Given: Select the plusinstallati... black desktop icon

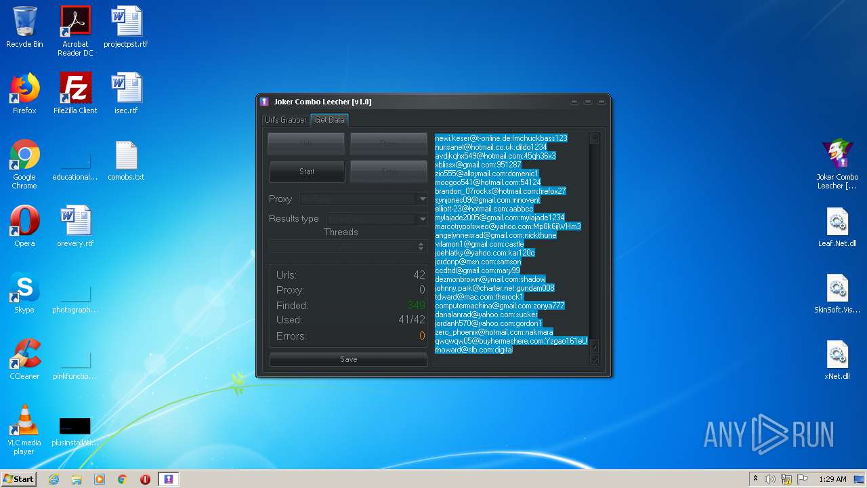Looking at the screenshot, I should click(x=75, y=431).
